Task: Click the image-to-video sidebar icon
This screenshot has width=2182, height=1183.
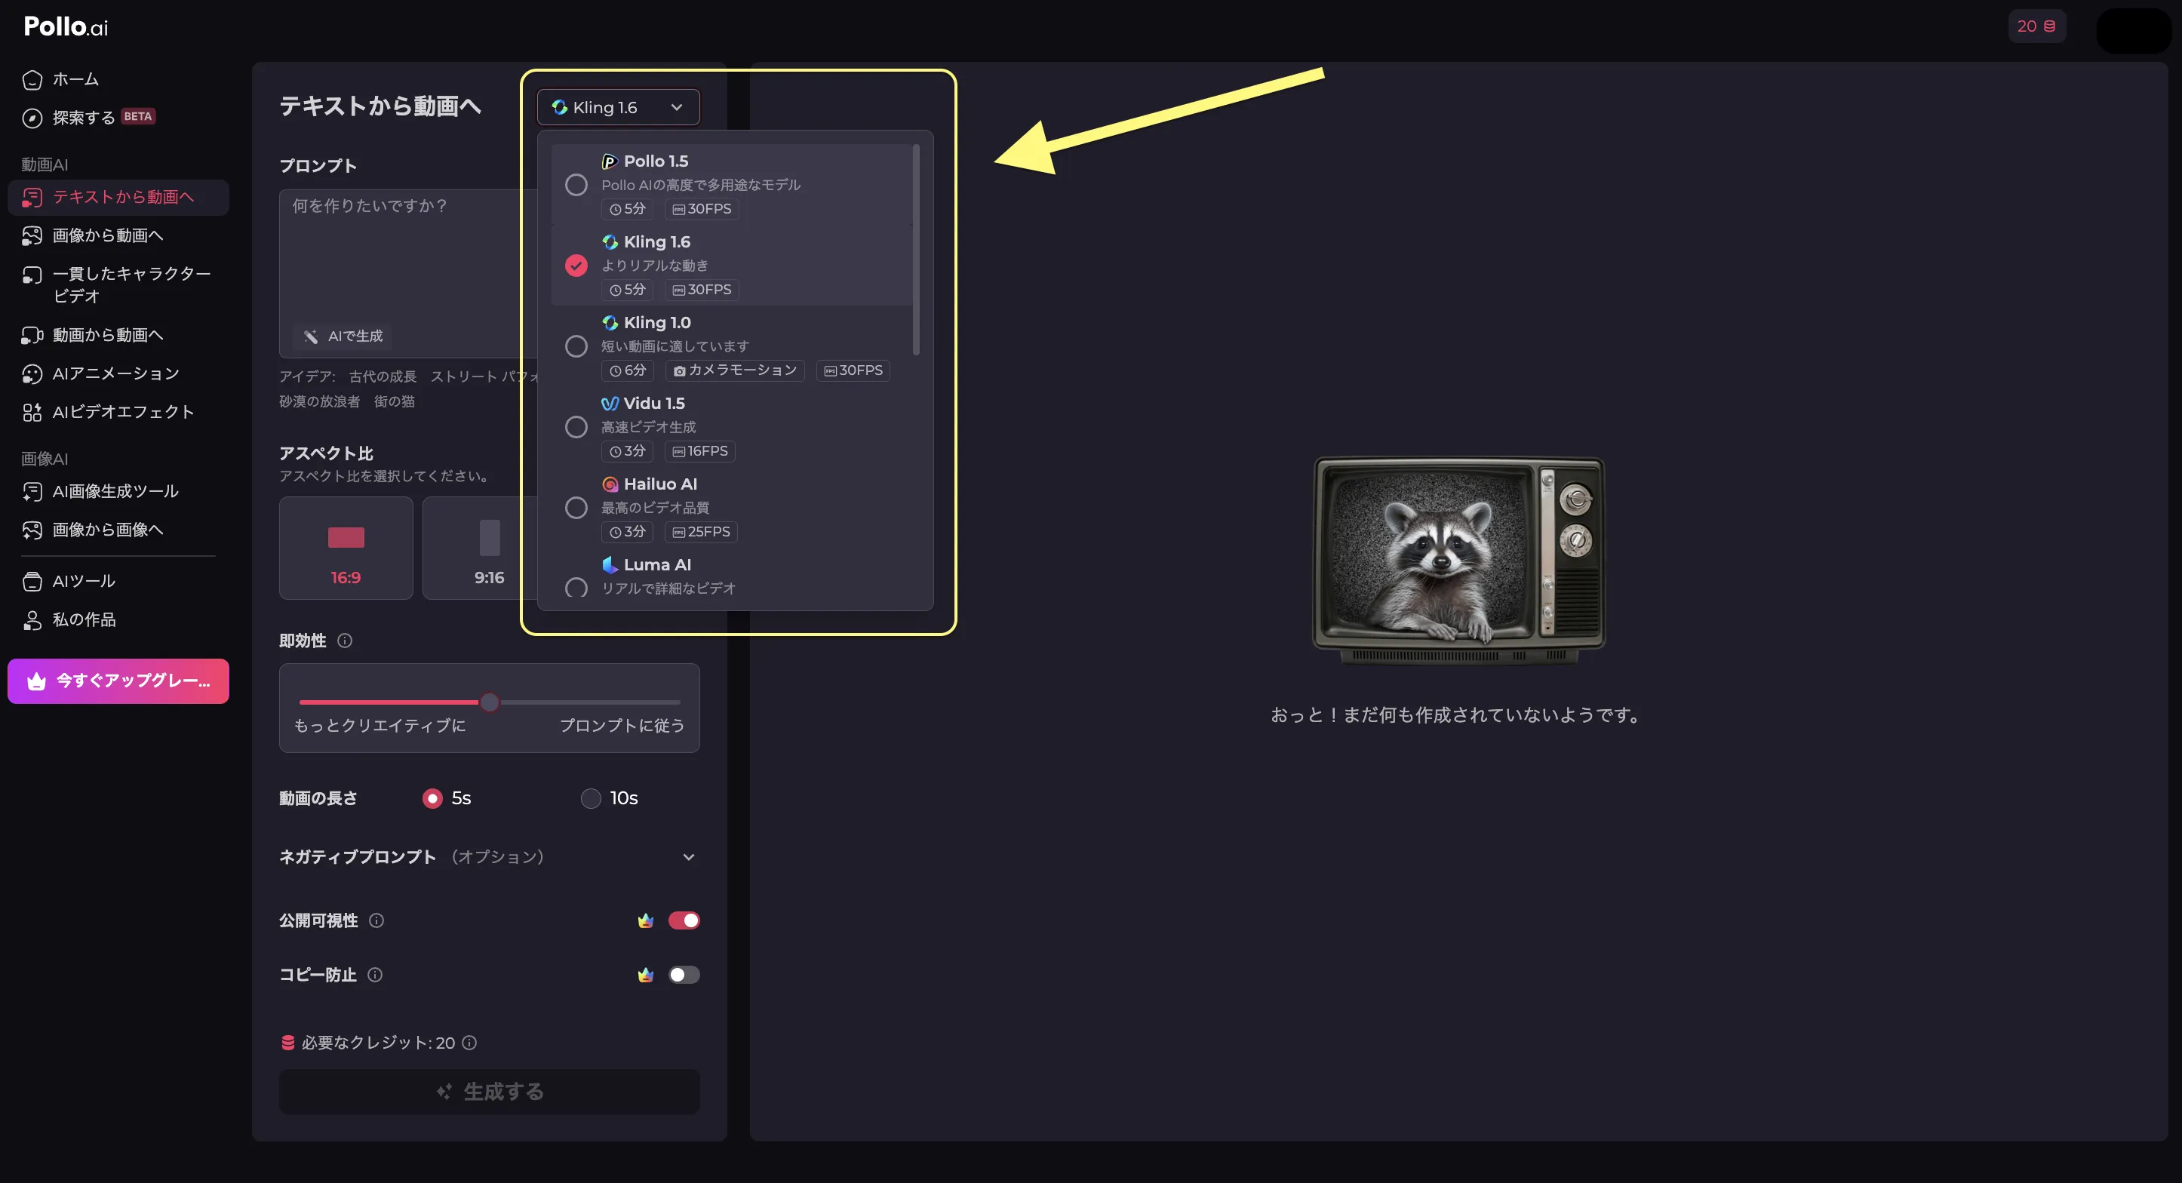Action: click(x=32, y=235)
